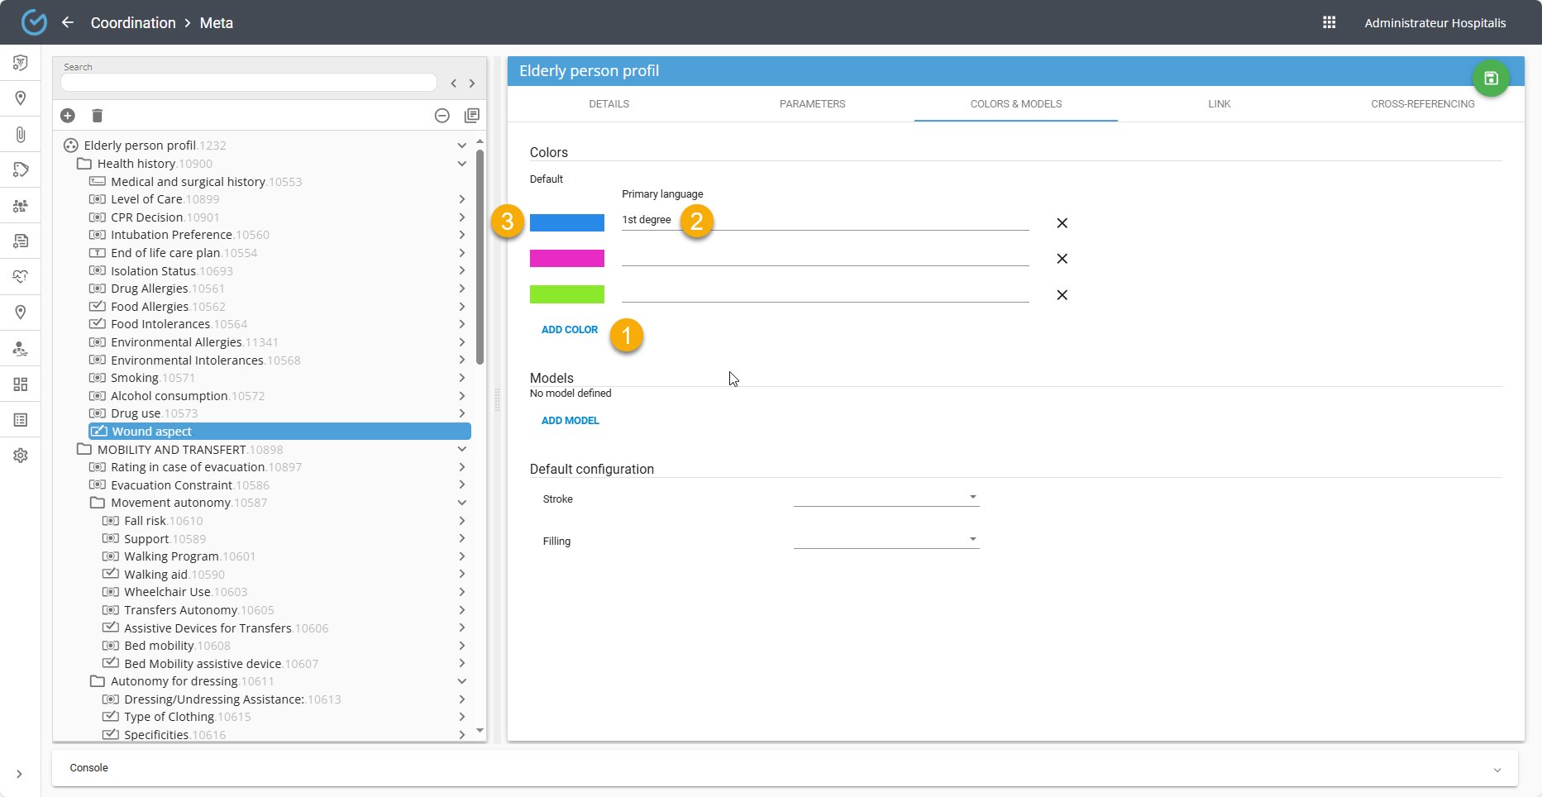Screen dimensions: 1542x797
Task: Open the Cross-Referencing tab
Action: 1422,104
